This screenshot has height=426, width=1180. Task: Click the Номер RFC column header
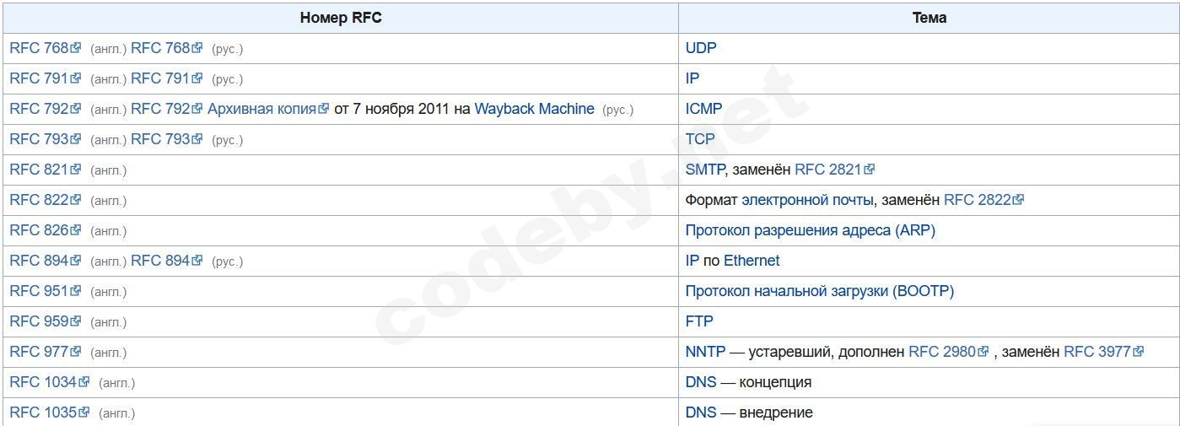(x=341, y=18)
